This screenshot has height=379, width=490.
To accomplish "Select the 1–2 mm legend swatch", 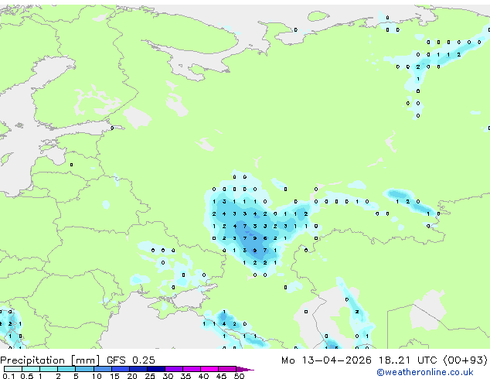I will tap(49, 369).
